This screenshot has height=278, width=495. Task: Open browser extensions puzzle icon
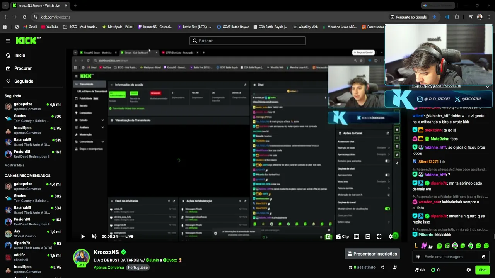[457, 17]
